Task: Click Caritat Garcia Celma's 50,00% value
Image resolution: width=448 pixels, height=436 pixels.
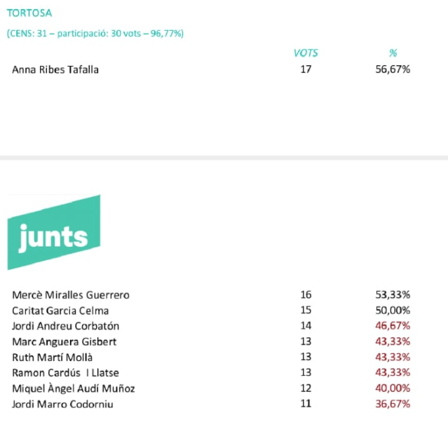Action: click(x=393, y=311)
